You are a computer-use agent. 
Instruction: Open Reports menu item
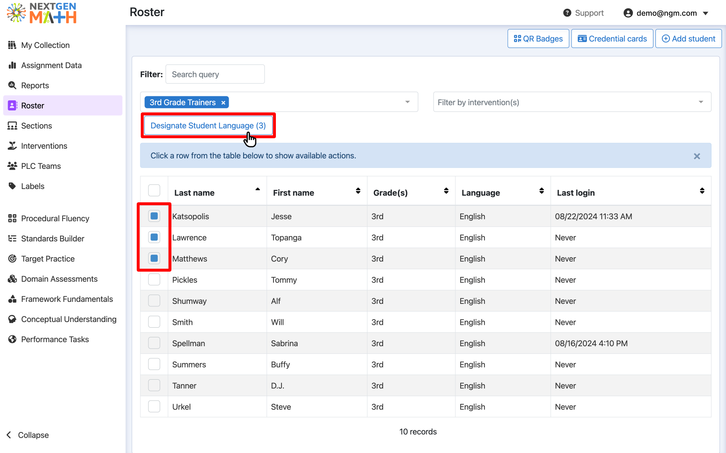point(63,85)
